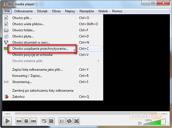Toggle loop repeat mode
The width and height of the screenshot is (172, 128).
69,121
